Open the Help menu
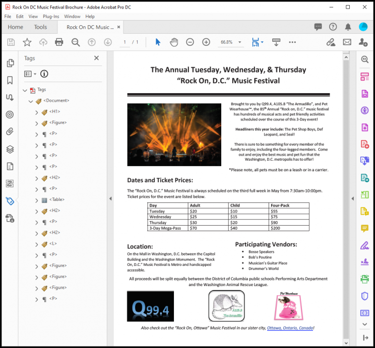Viewport: 375px width, 348px height. pyautogui.click(x=90, y=17)
